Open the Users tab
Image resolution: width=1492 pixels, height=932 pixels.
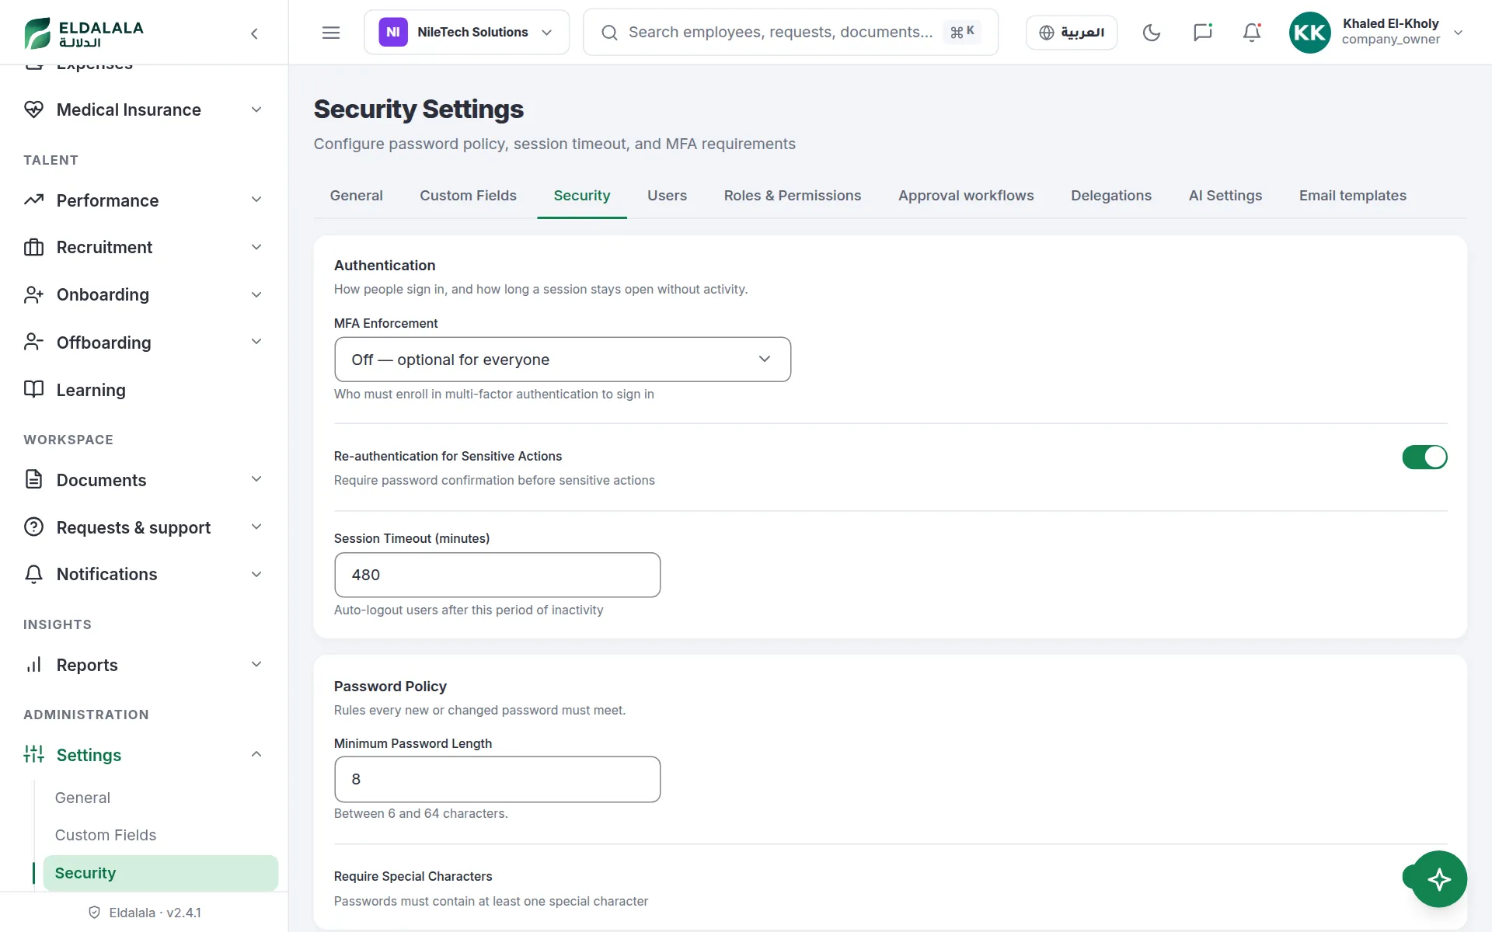point(667,196)
